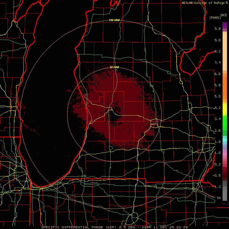Viewport: 229px width, 229px height.
Task: Pick the gray segment of the color bar
Action: point(225,195)
